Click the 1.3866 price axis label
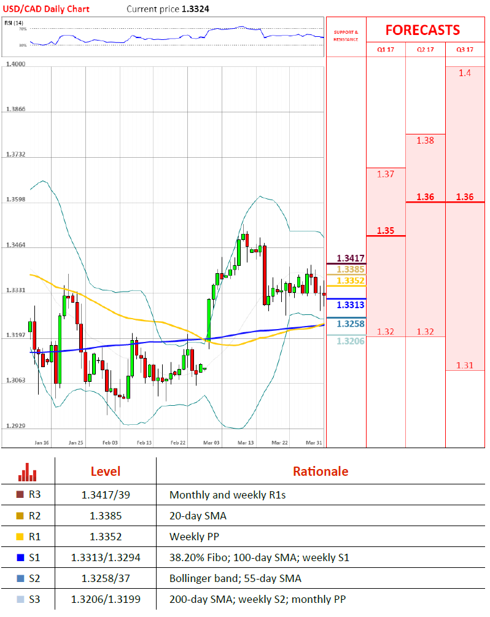Viewport: 490px width, 617px height. coord(16,109)
